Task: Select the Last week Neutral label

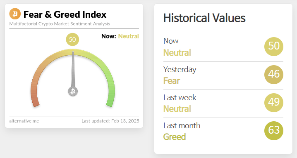Action: point(177,108)
